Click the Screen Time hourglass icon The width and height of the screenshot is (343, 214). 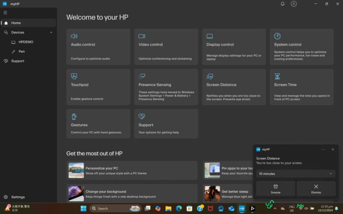[277, 76]
